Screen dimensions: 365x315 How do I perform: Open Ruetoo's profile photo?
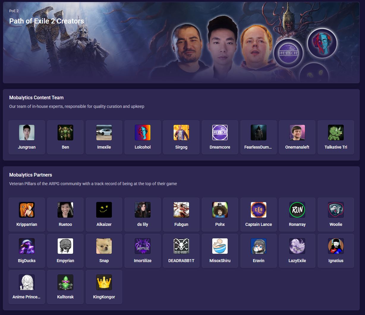[x=65, y=210]
